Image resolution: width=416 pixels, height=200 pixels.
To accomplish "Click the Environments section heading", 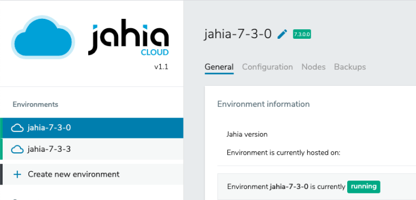I will (35, 104).
